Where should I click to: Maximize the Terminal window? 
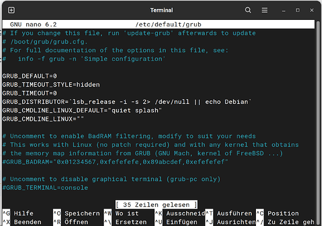298,10
